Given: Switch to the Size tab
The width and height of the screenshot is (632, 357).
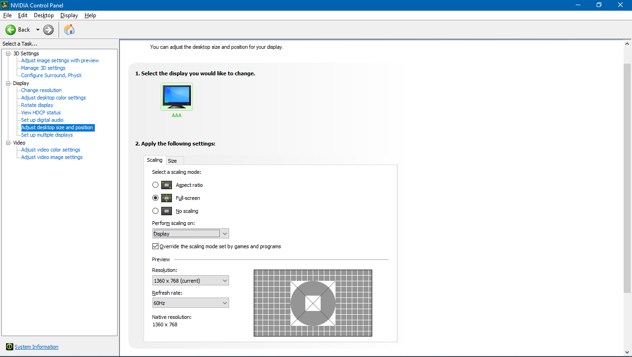Looking at the screenshot, I should point(172,161).
